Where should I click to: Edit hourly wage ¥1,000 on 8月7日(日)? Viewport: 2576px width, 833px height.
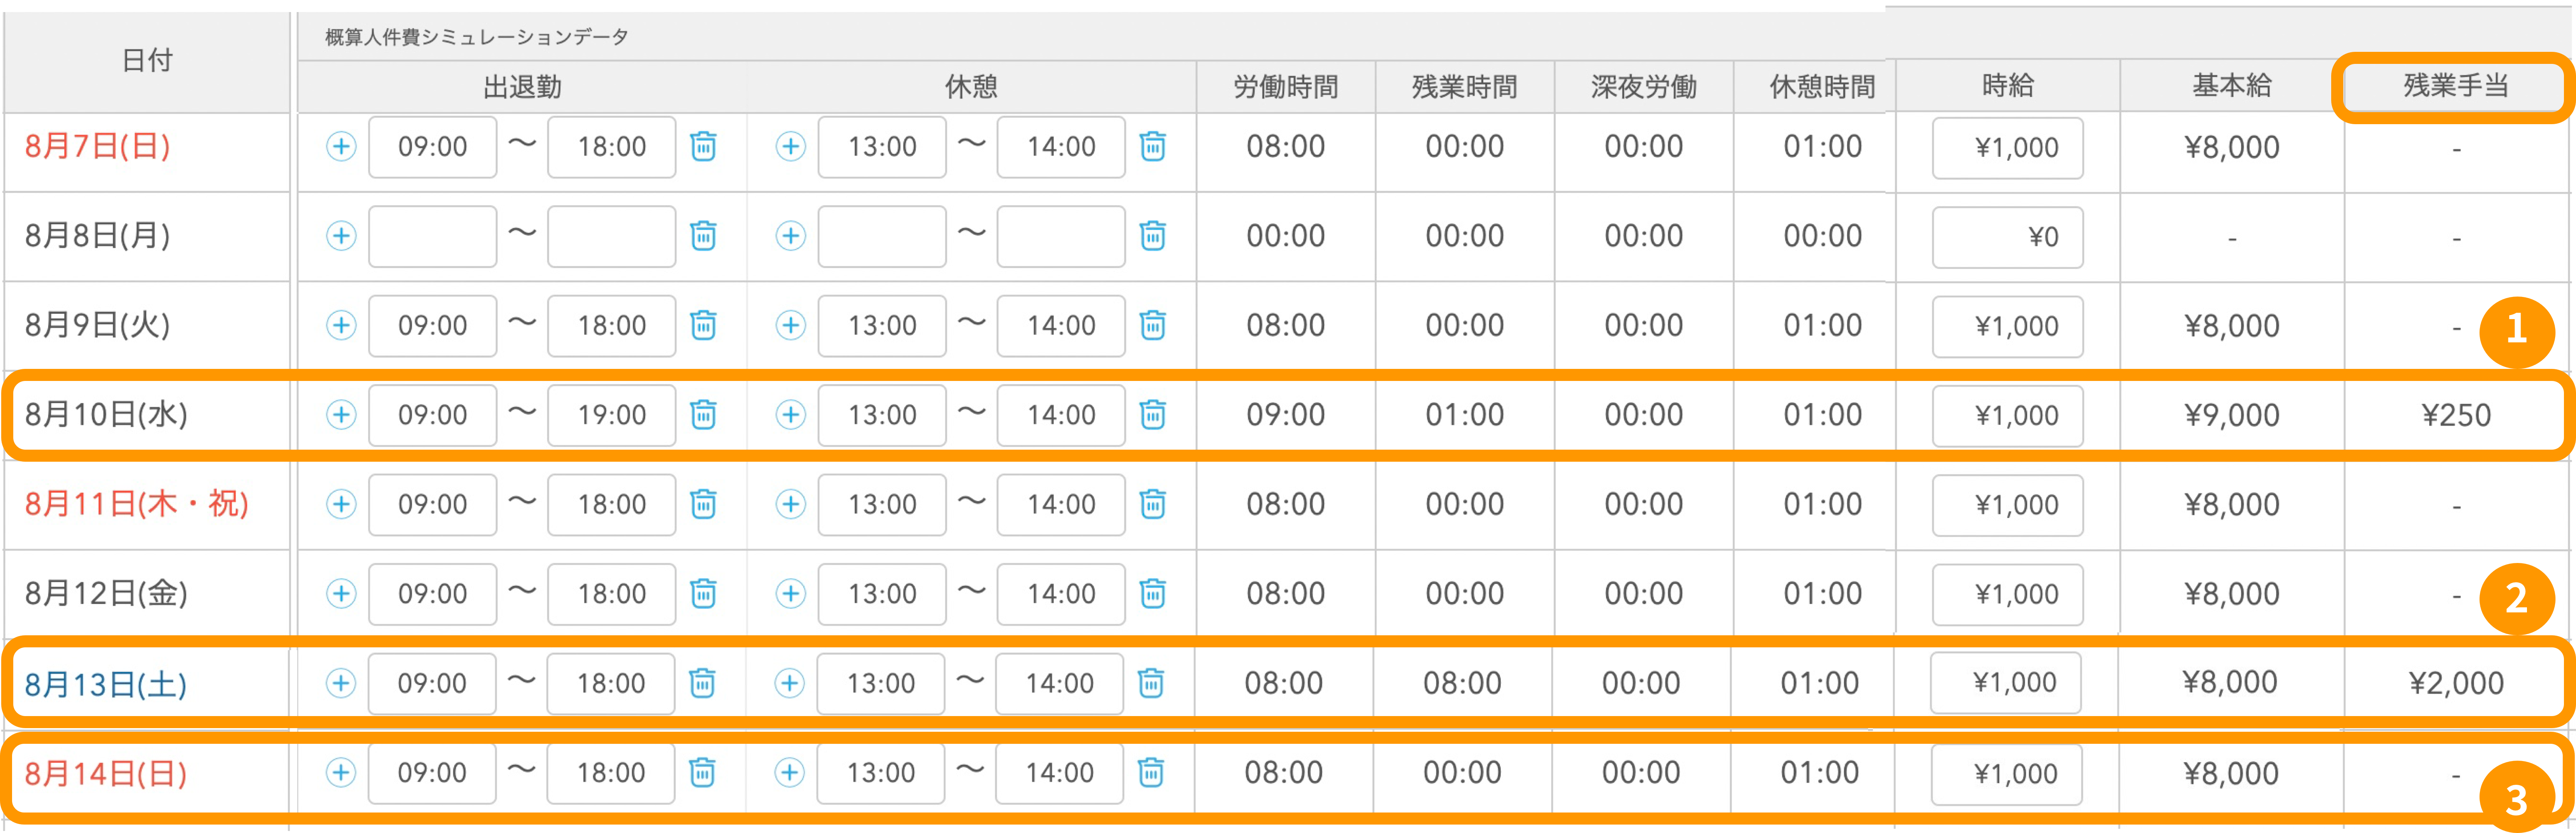point(2007,148)
